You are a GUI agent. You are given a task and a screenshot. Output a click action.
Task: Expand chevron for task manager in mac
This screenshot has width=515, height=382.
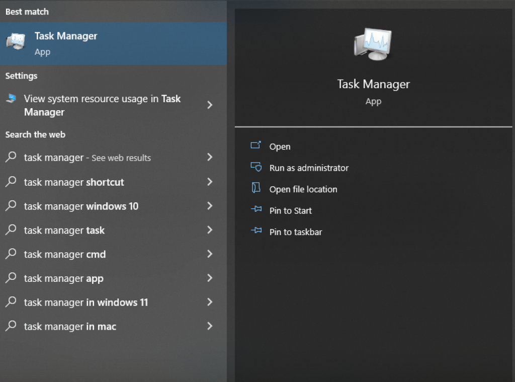click(210, 326)
